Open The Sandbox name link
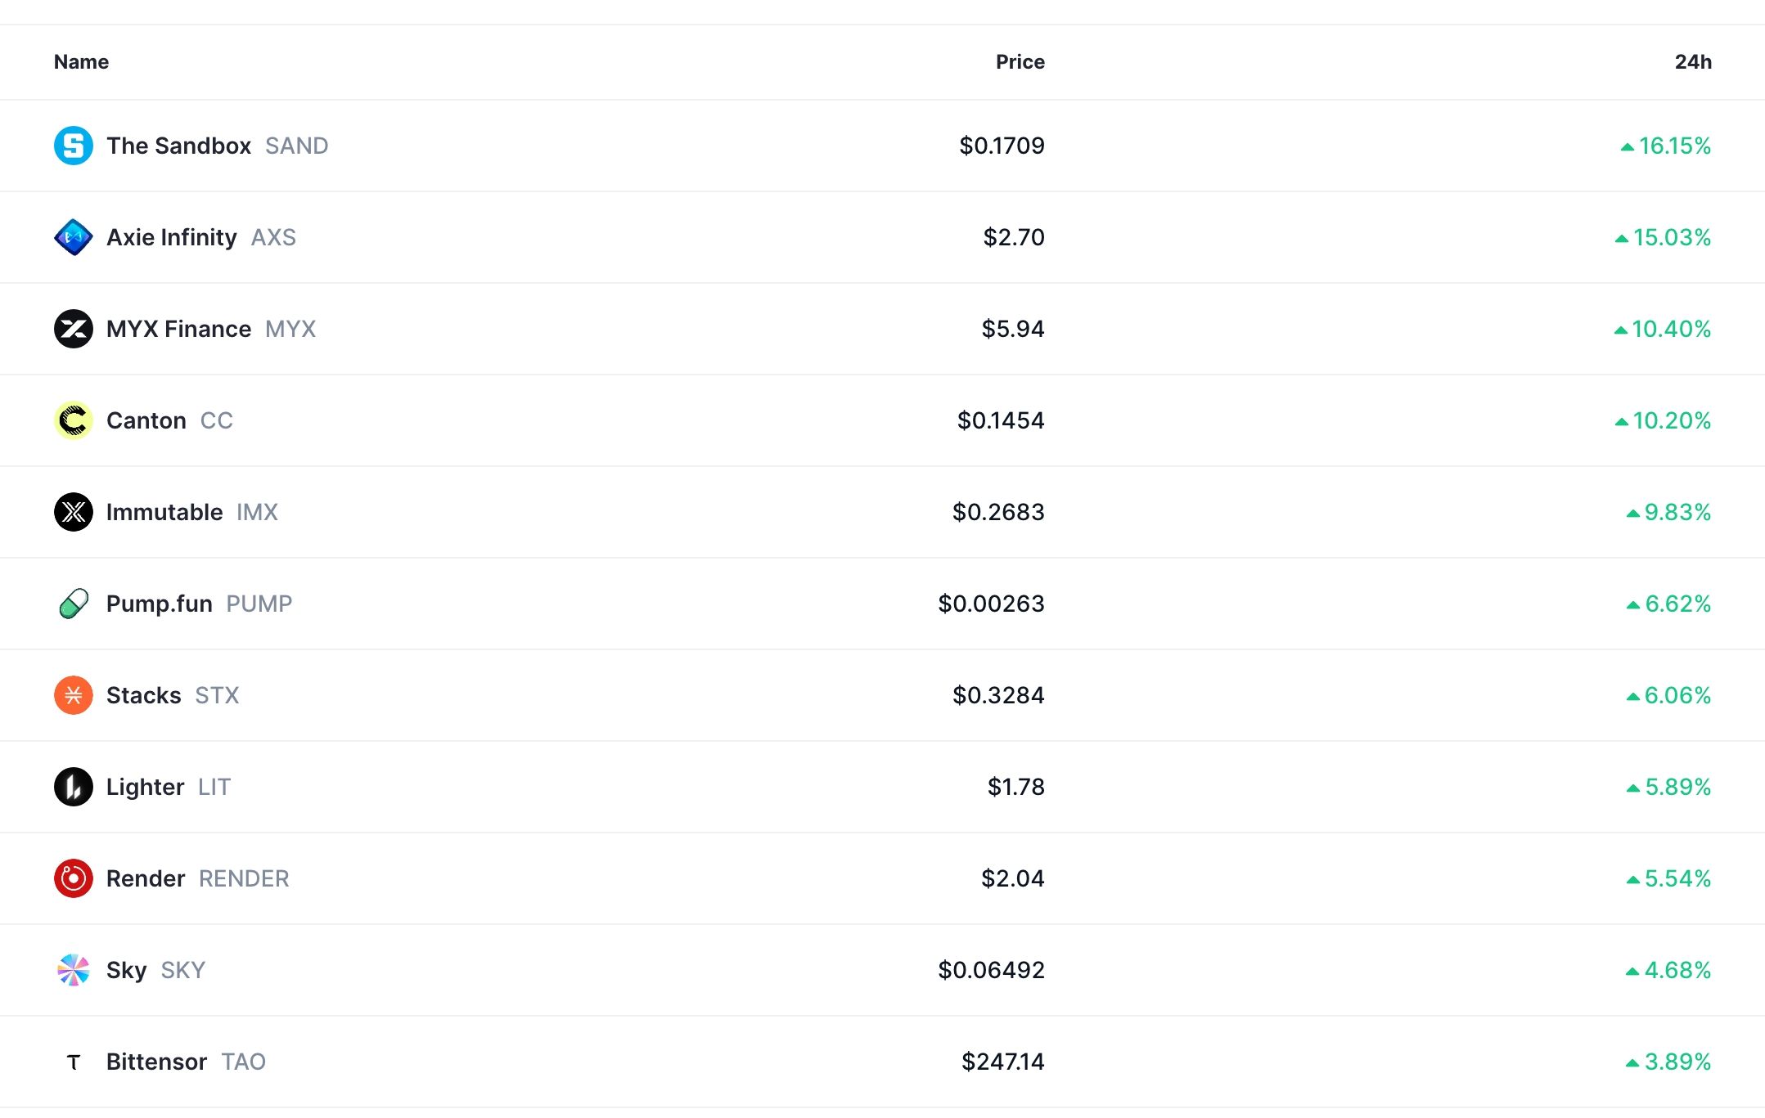The image size is (1765, 1118). tap(178, 146)
